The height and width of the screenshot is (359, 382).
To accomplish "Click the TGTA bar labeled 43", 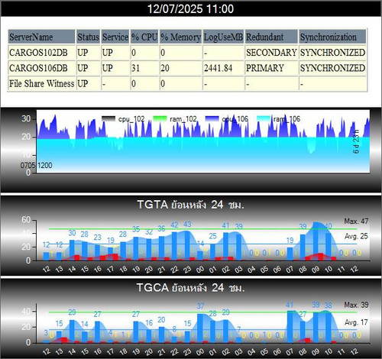I will (x=187, y=246).
